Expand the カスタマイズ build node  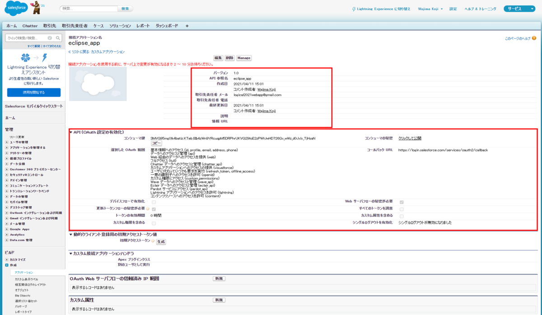7,260
